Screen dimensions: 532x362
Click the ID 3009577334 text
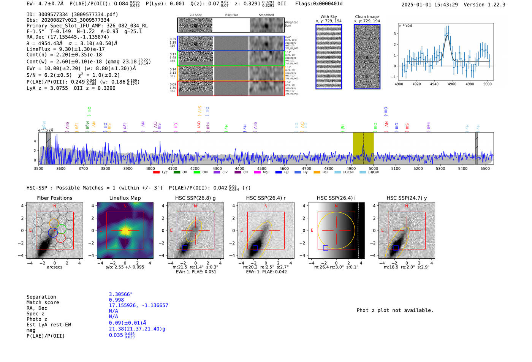pyautogui.click(x=72, y=14)
